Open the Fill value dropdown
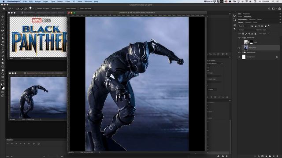Image resolution: width=282 pixels, height=158 pixels. [268, 34]
